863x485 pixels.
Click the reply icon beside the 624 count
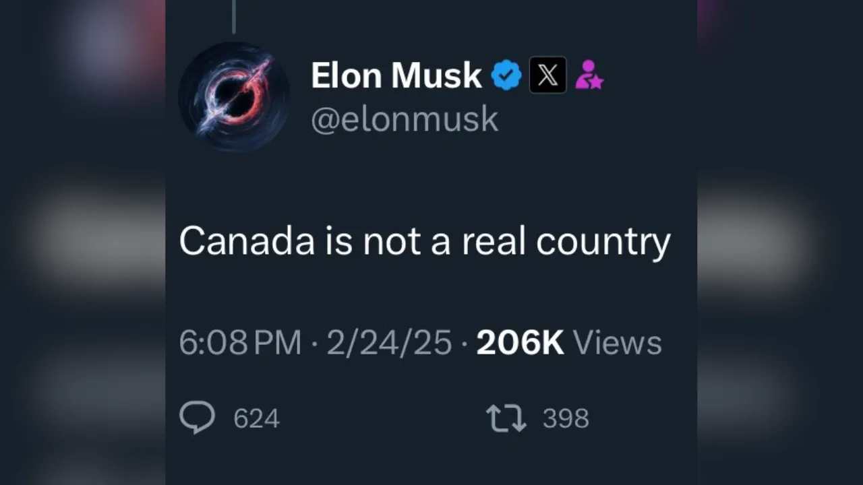pyautogui.click(x=197, y=416)
